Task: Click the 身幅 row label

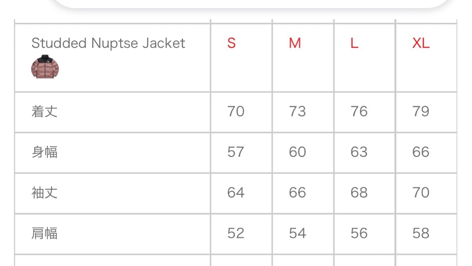Action: [x=44, y=152]
